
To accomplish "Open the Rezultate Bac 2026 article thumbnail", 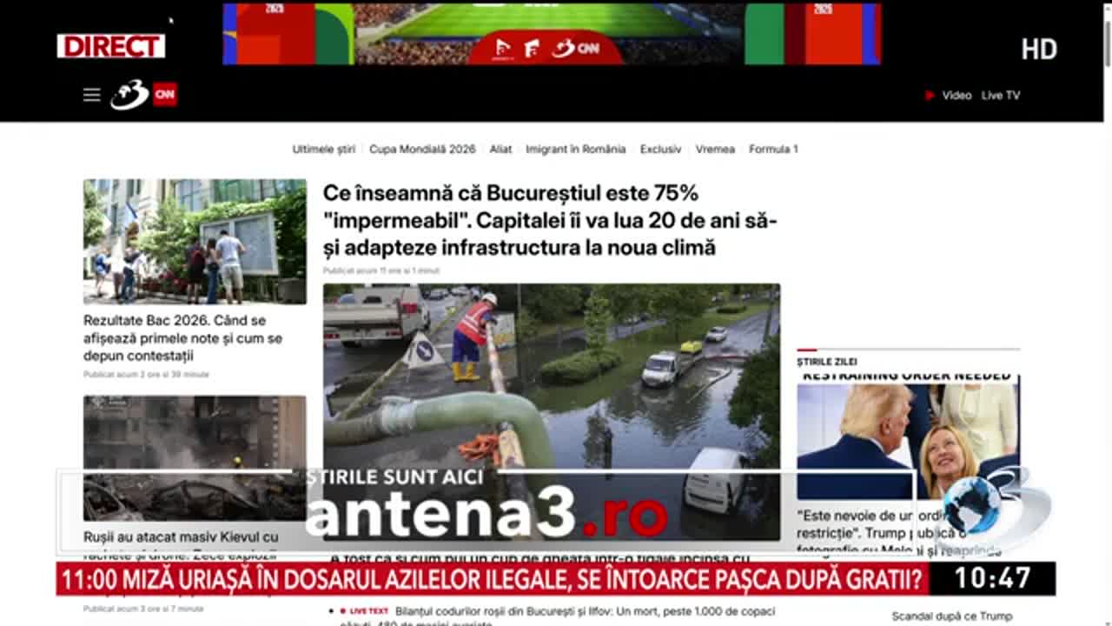I will 195,242.
